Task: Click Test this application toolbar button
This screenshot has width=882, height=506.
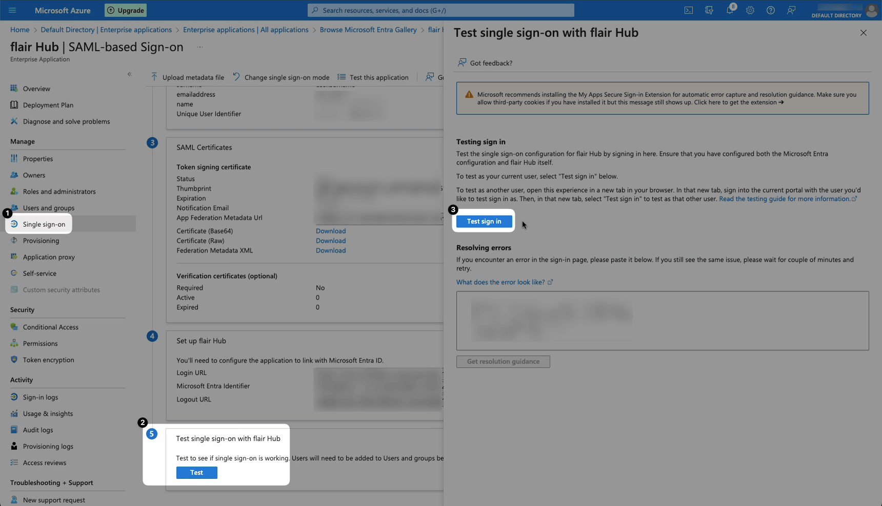Action: 373,77
